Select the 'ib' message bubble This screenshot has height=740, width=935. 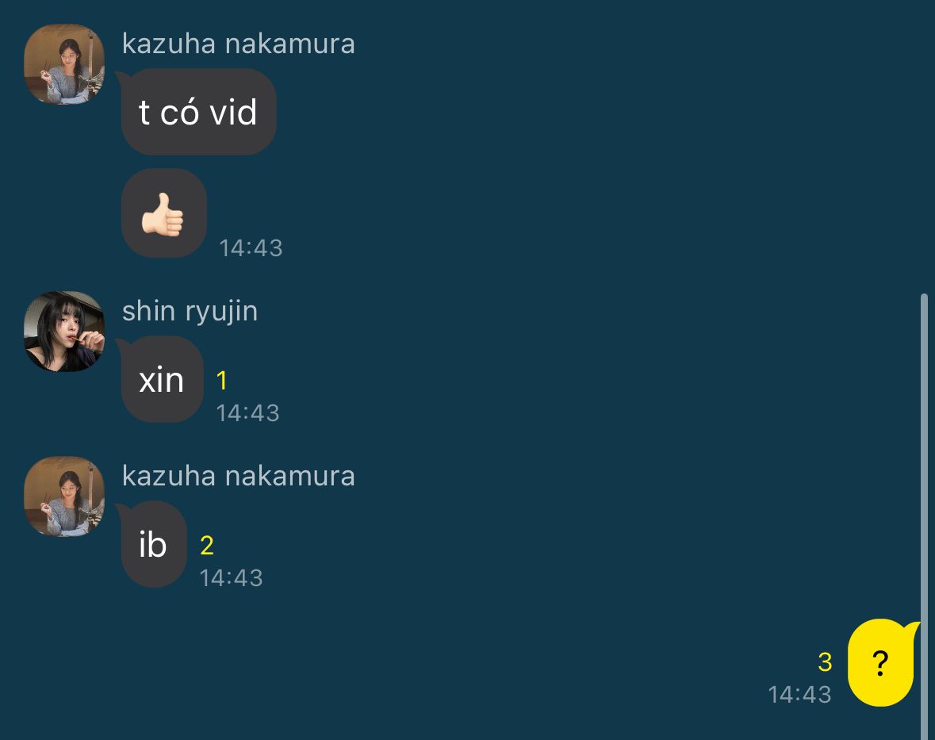[153, 544]
